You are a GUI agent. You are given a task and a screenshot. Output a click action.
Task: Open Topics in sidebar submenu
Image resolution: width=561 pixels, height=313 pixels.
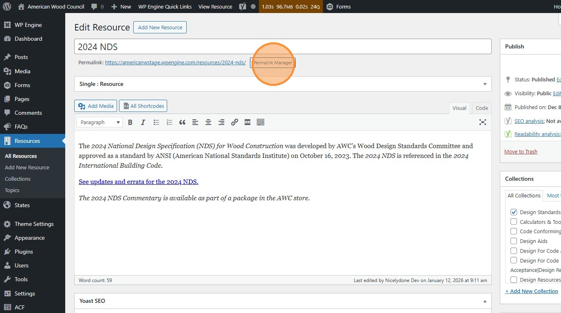tap(12, 190)
